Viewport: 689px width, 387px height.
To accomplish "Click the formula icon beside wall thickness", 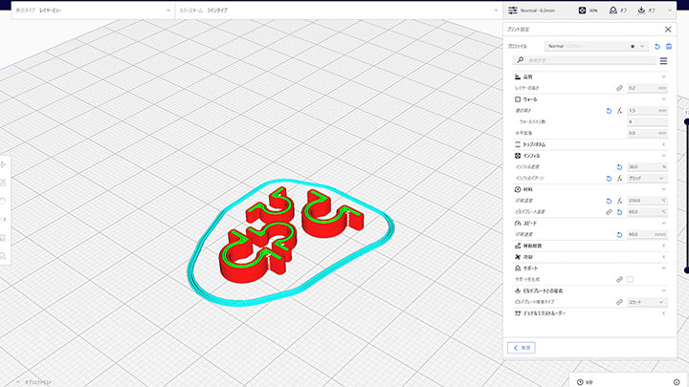I will coord(619,111).
